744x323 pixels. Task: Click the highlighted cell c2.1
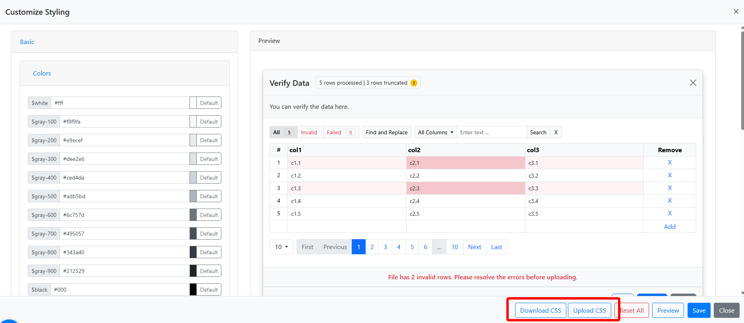[x=466, y=163]
